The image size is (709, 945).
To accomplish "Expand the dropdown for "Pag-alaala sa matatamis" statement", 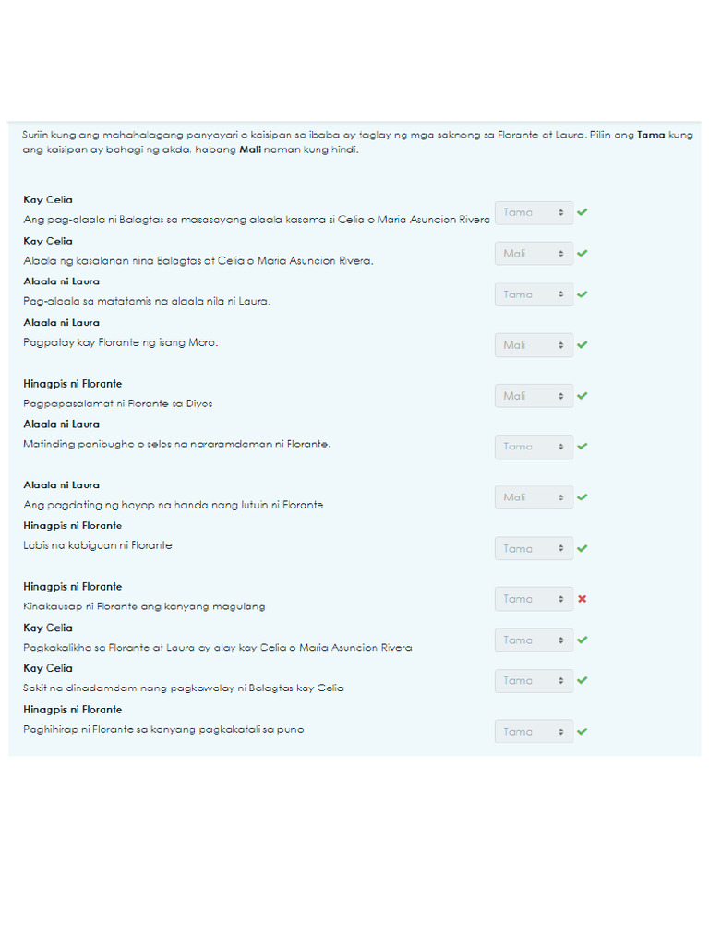I will click(534, 294).
